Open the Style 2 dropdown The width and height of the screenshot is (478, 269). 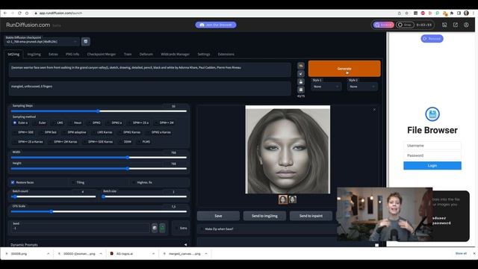pyautogui.click(x=362, y=87)
